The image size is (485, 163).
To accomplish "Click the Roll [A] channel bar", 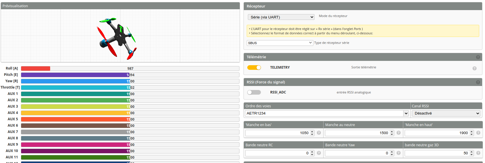I will [130, 69].
